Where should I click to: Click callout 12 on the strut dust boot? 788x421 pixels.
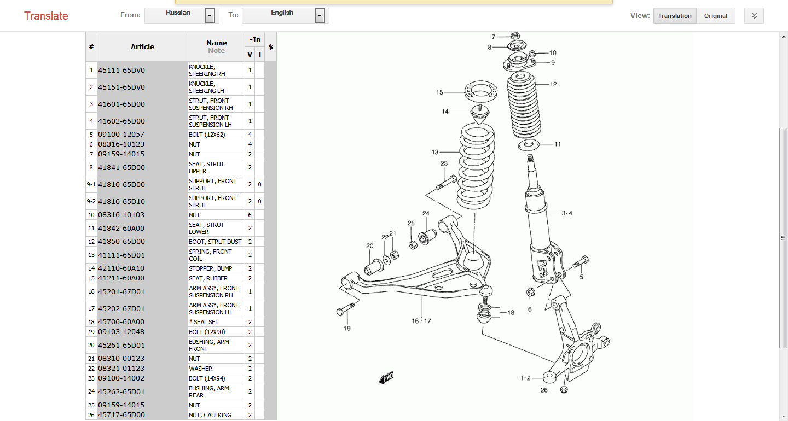click(554, 84)
